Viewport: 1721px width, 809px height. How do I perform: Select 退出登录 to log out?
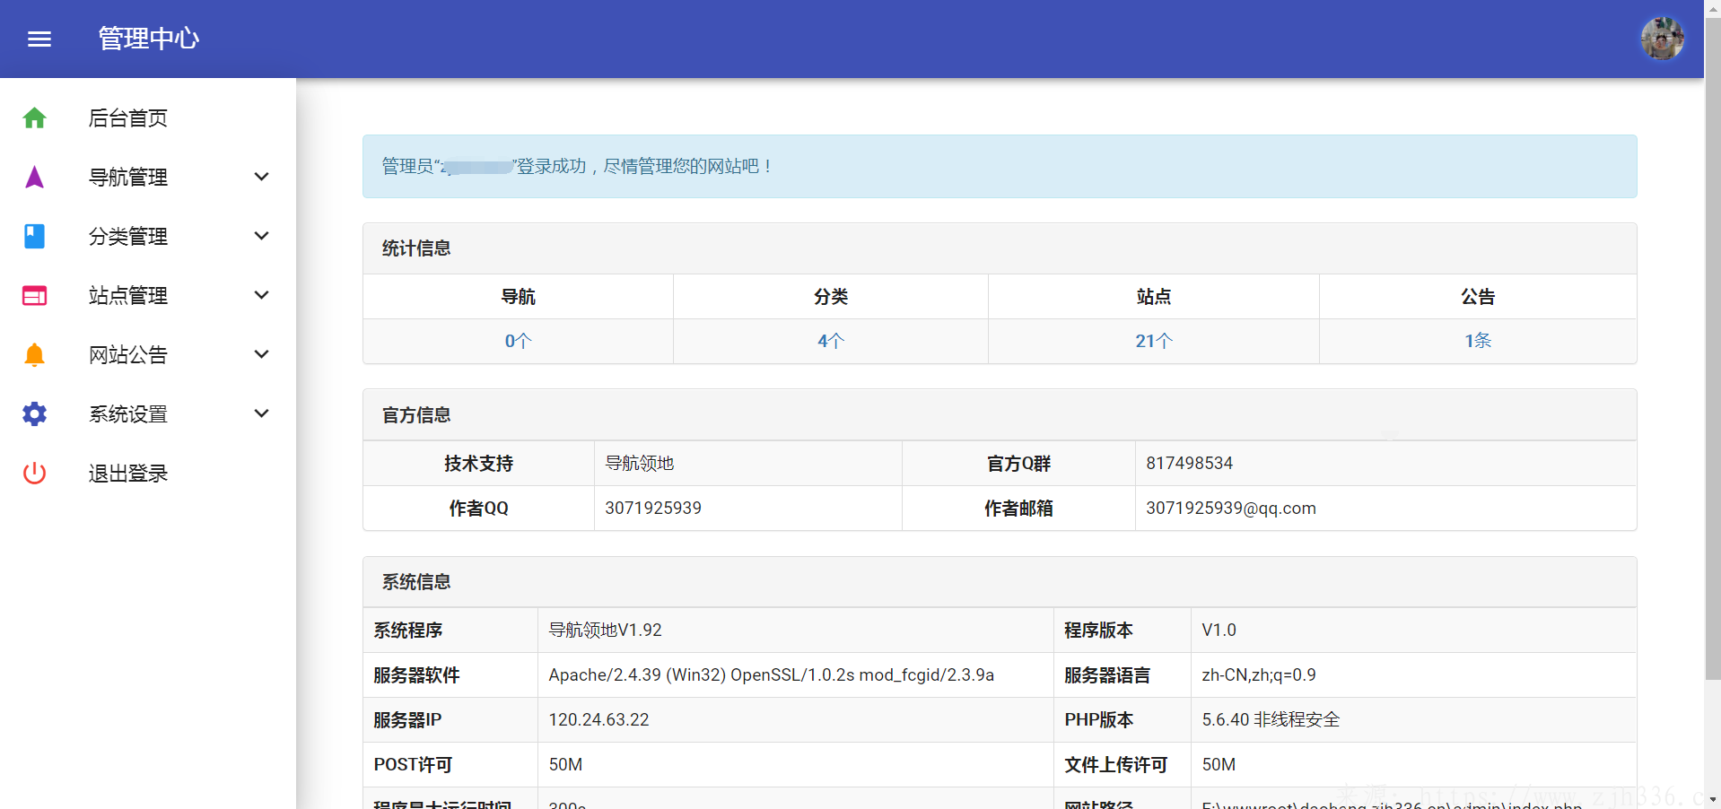(x=148, y=473)
